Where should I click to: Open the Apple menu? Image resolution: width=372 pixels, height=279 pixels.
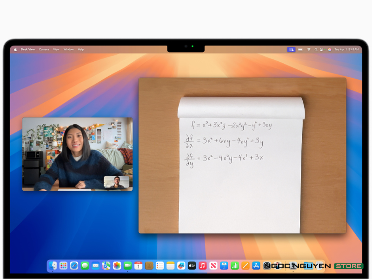click(15, 49)
